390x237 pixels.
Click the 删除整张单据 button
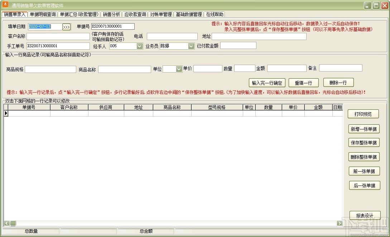(x=364, y=157)
